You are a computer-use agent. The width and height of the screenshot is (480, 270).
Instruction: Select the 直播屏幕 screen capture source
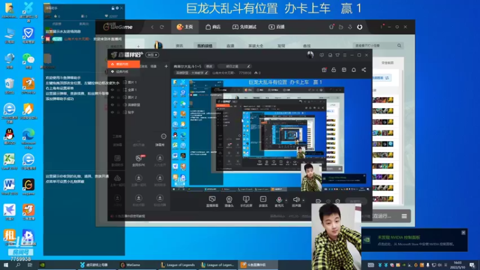point(212,202)
